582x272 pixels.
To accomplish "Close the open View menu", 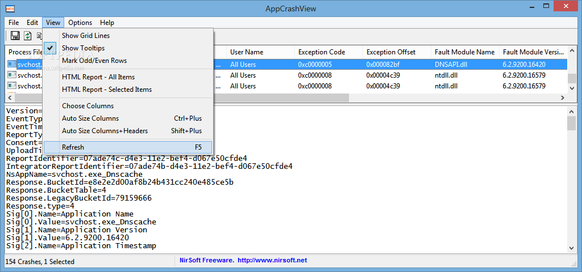I will tap(53, 23).
